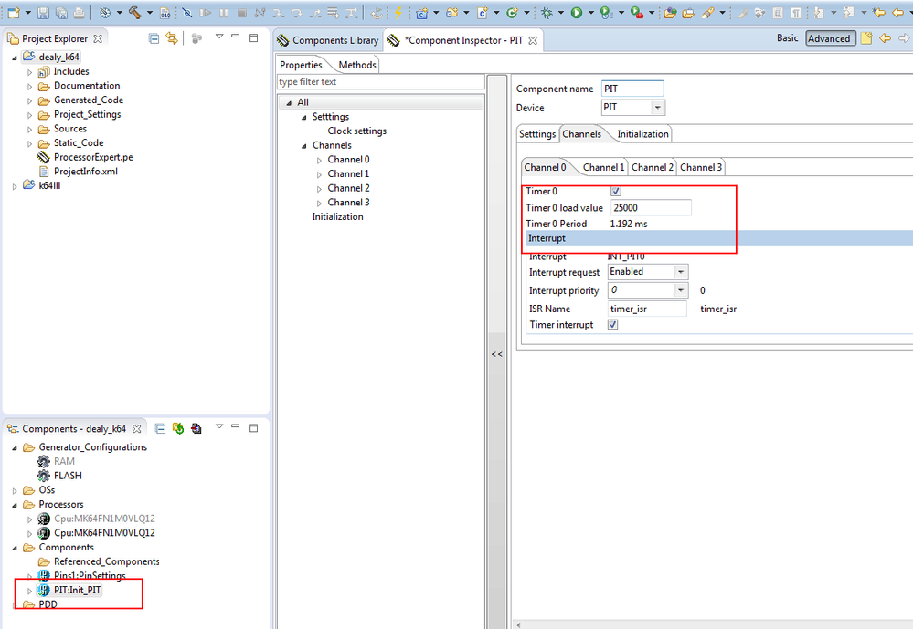The height and width of the screenshot is (629, 913).
Task: Select ProcessorExpert.pe file
Action: point(93,157)
